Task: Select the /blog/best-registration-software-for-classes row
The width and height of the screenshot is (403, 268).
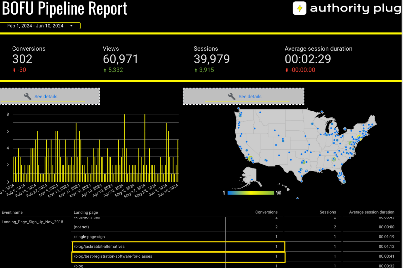Action: 113,256
